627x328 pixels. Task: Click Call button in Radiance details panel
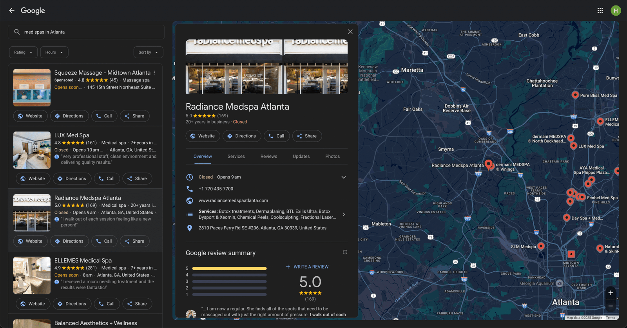(277, 136)
